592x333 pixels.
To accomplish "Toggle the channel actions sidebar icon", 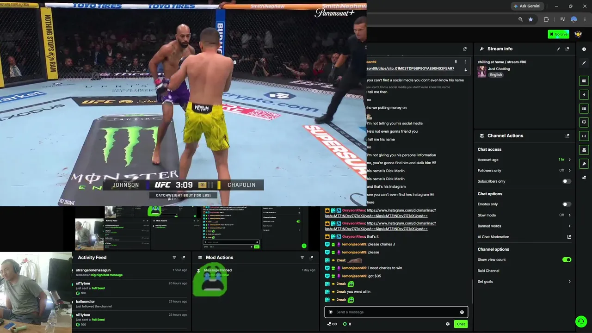I will click(x=584, y=150).
